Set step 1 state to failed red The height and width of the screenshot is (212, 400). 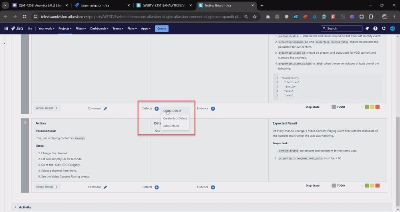[377, 107]
